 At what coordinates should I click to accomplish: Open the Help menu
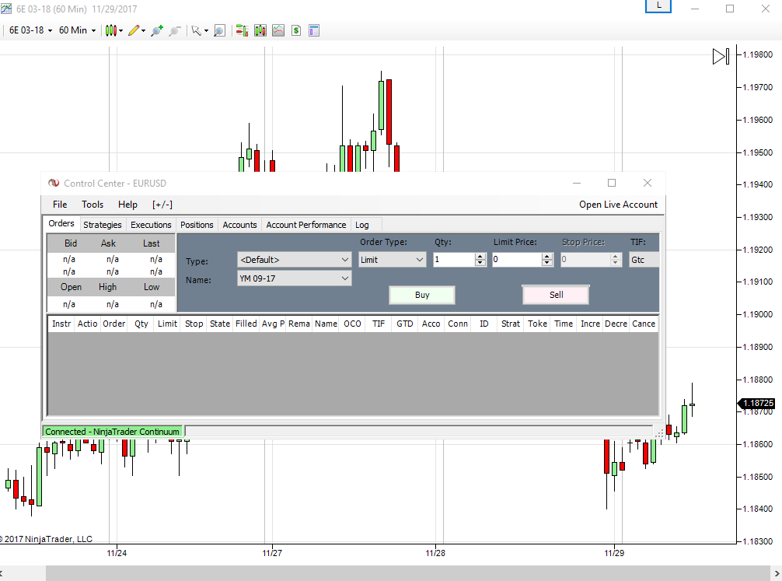tap(127, 205)
